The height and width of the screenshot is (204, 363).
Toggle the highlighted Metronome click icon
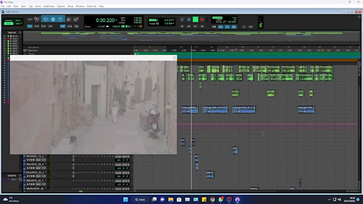pos(220,27)
